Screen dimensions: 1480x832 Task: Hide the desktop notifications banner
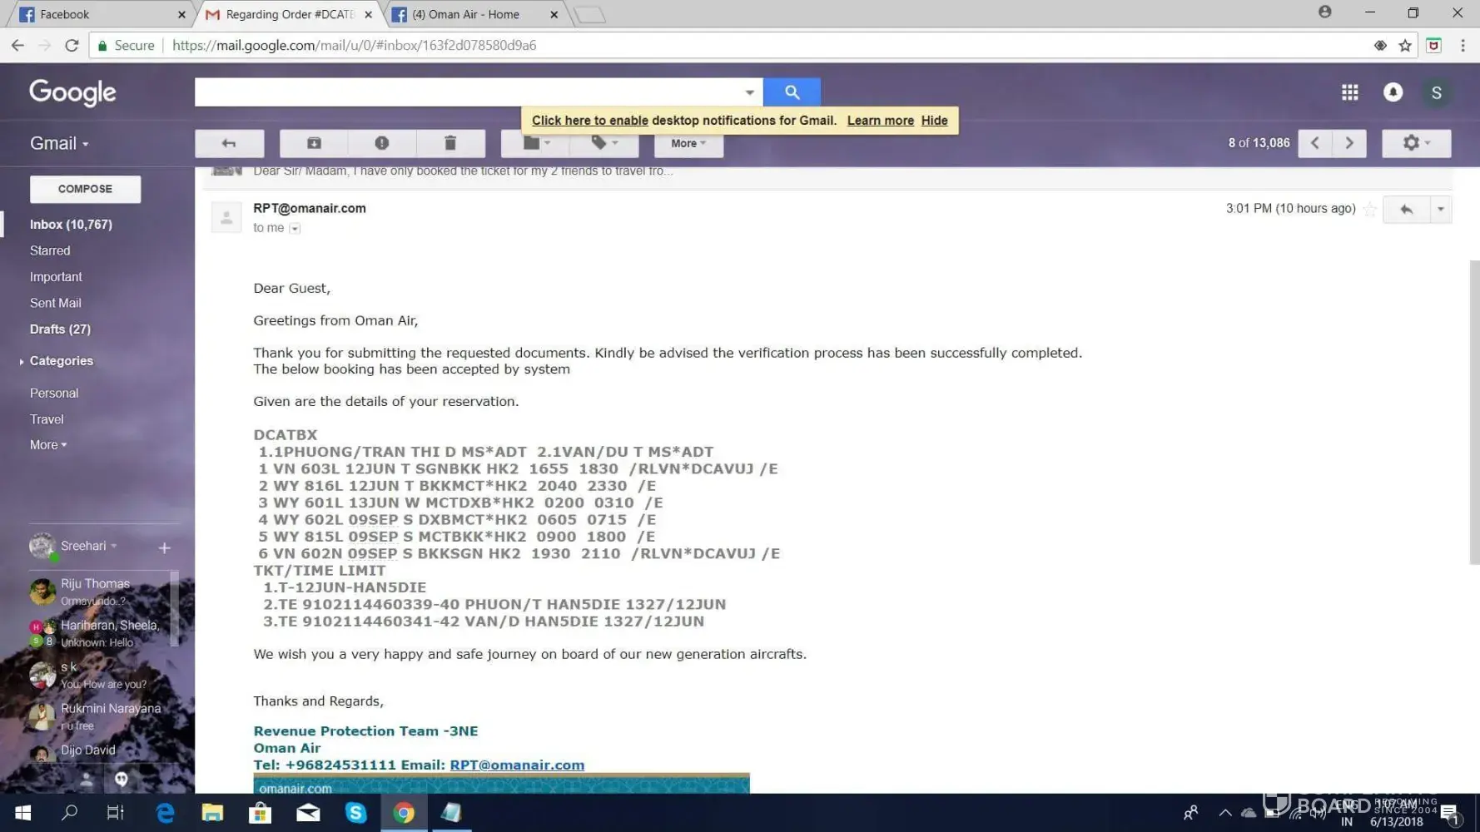[934, 121]
